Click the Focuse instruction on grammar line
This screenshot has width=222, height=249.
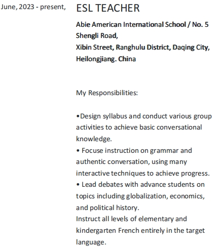point(134,150)
